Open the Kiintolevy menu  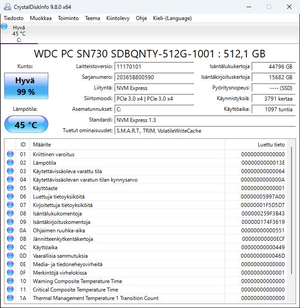[118, 18]
